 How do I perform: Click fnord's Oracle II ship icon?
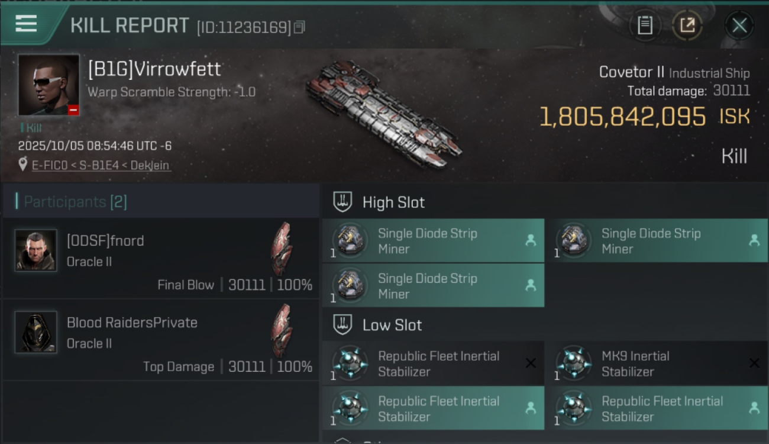pyautogui.click(x=282, y=249)
